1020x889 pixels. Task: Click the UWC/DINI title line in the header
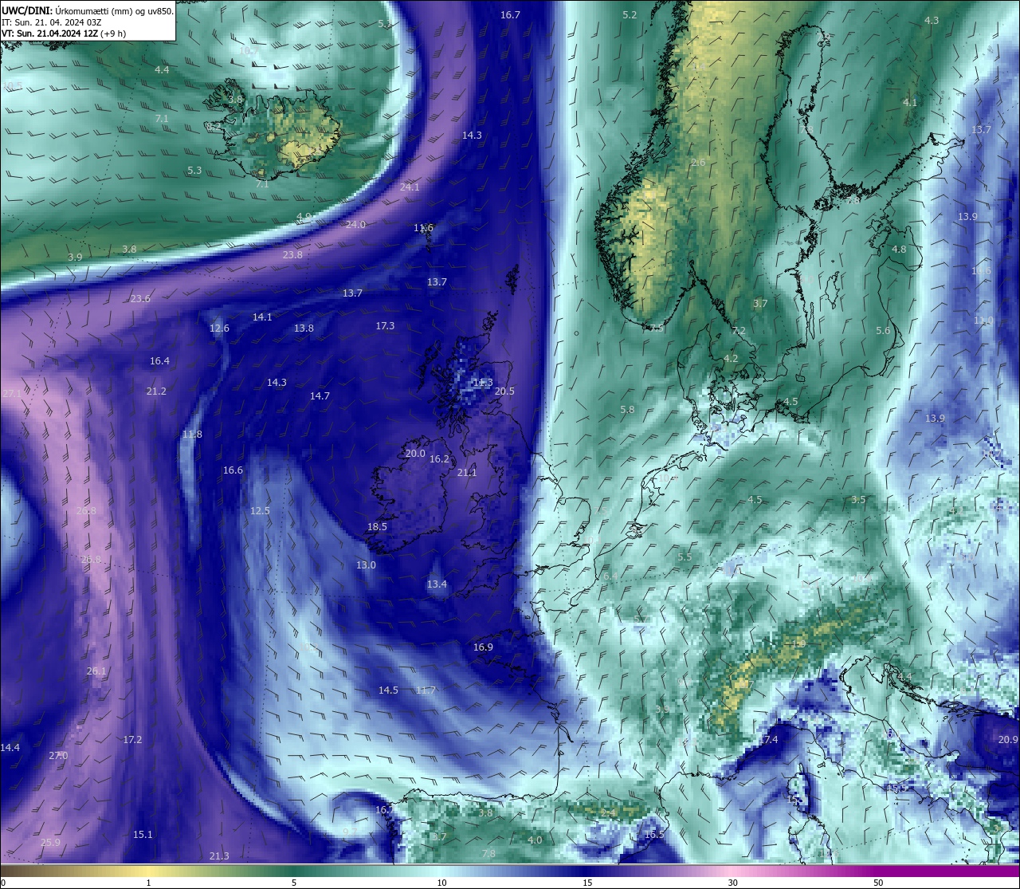click(x=88, y=10)
